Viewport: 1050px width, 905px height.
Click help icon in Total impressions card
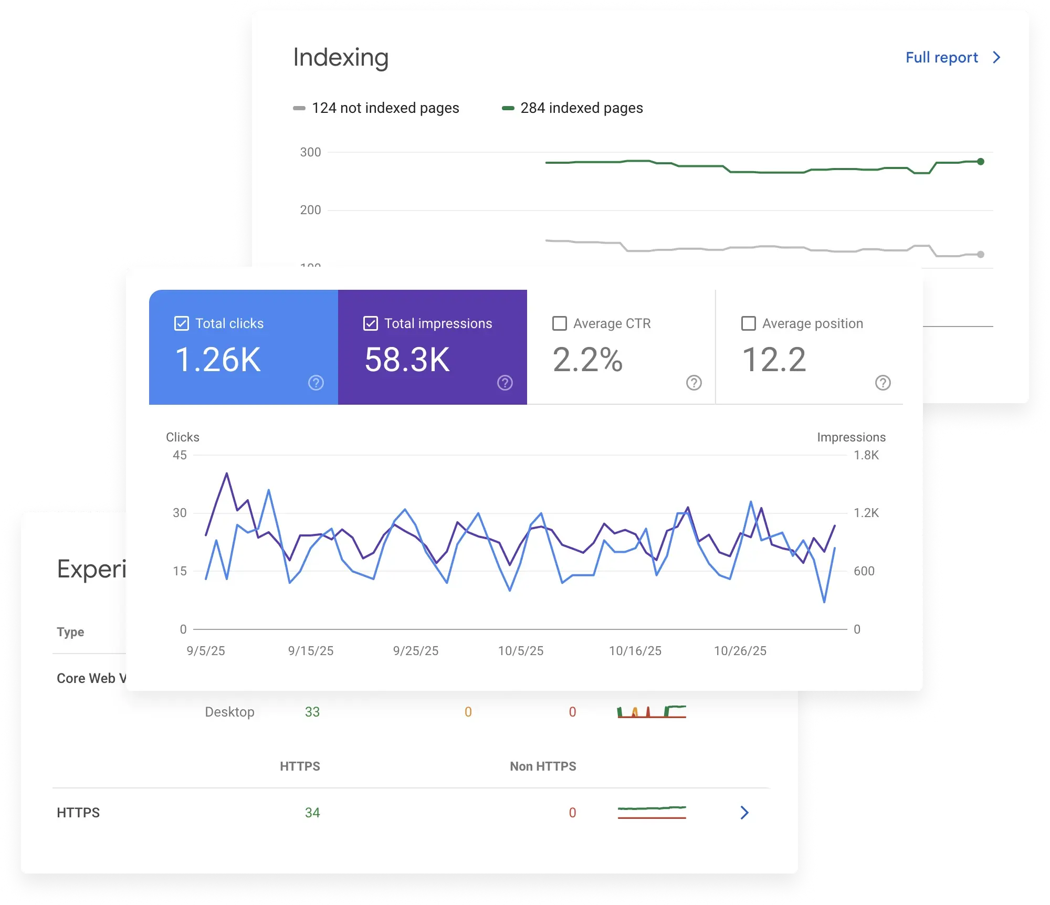point(505,383)
